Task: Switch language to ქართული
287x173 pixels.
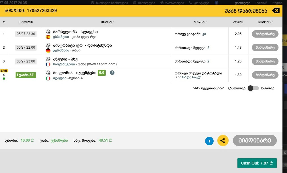Action: pos(243,3)
